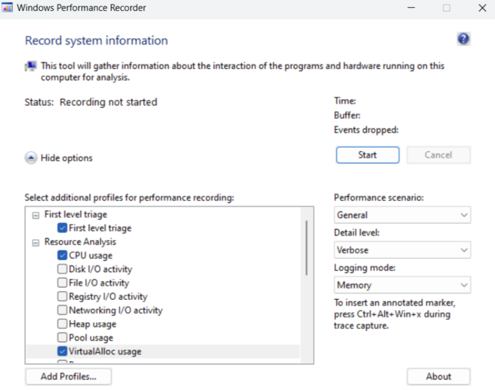Open the Detail level dropdown
The height and width of the screenshot is (390, 495).
402,250
